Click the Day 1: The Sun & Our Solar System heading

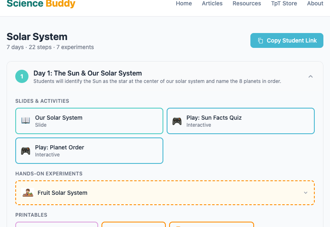point(87,73)
